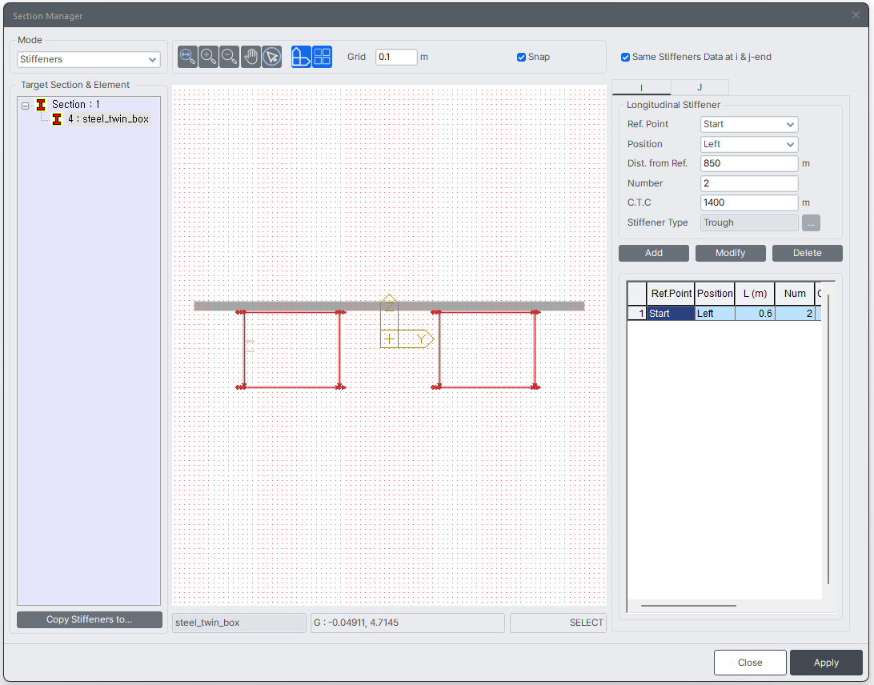
Task: Click the G coordinates status readout
Action: [x=407, y=623]
